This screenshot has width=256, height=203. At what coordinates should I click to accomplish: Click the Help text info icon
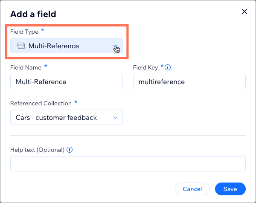(x=70, y=150)
